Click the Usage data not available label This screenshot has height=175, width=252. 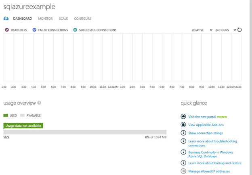pos(23,126)
